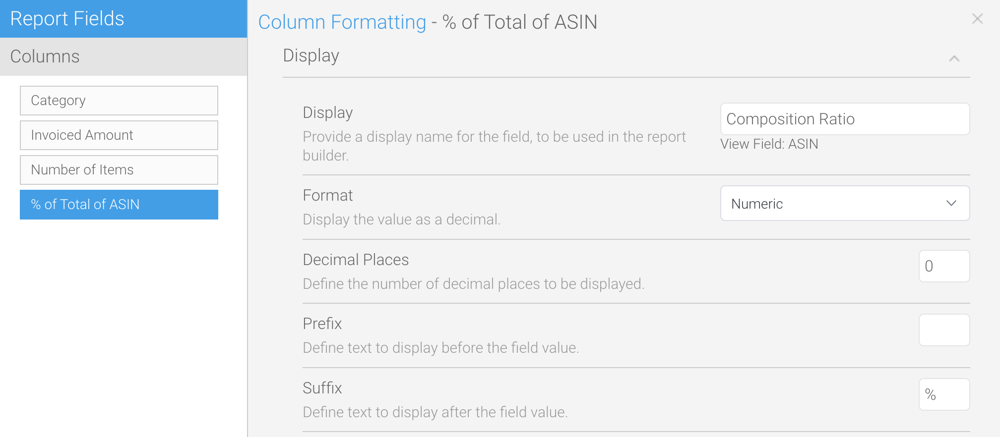Click the empty Prefix input field
The height and width of the screenshot is (437, 1000).
(944, 330)
